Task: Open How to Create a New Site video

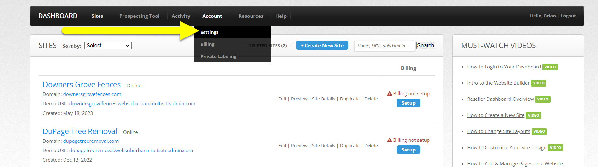Action: 496,115
